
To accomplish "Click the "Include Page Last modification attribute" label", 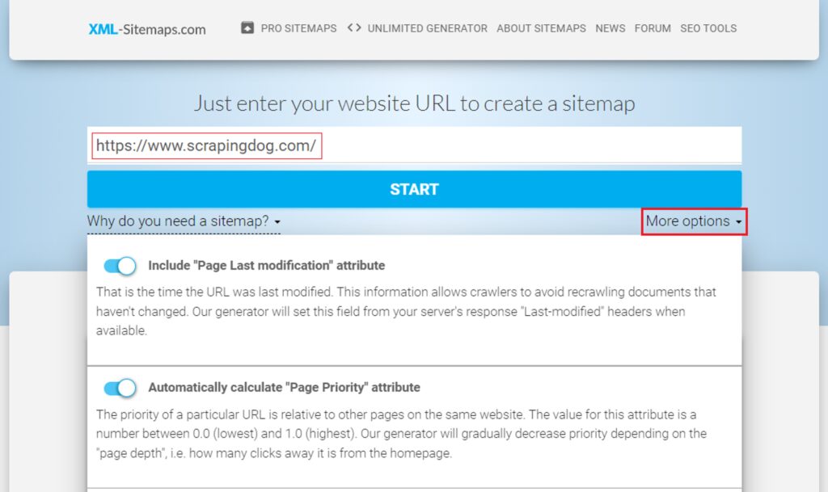I will click(x=267, y=265).
